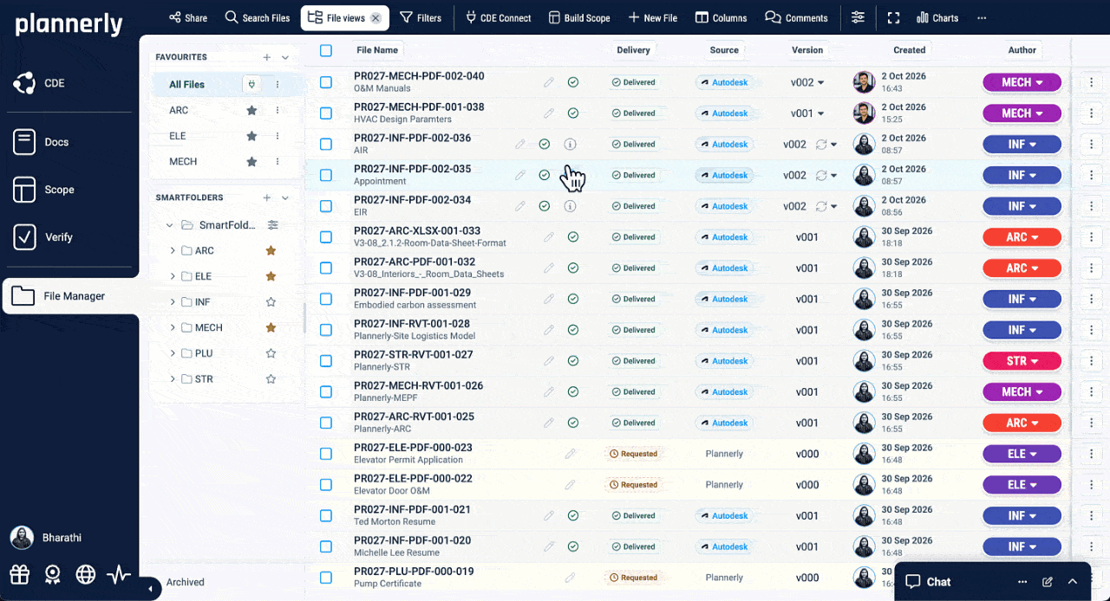Screen dimensions: 1110x601
Task: Collapse the Favourites section chevron
Action: click(x=285, y=57)
